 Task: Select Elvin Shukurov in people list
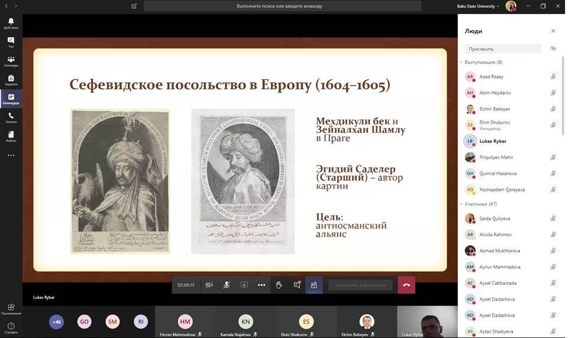[511, 125]
